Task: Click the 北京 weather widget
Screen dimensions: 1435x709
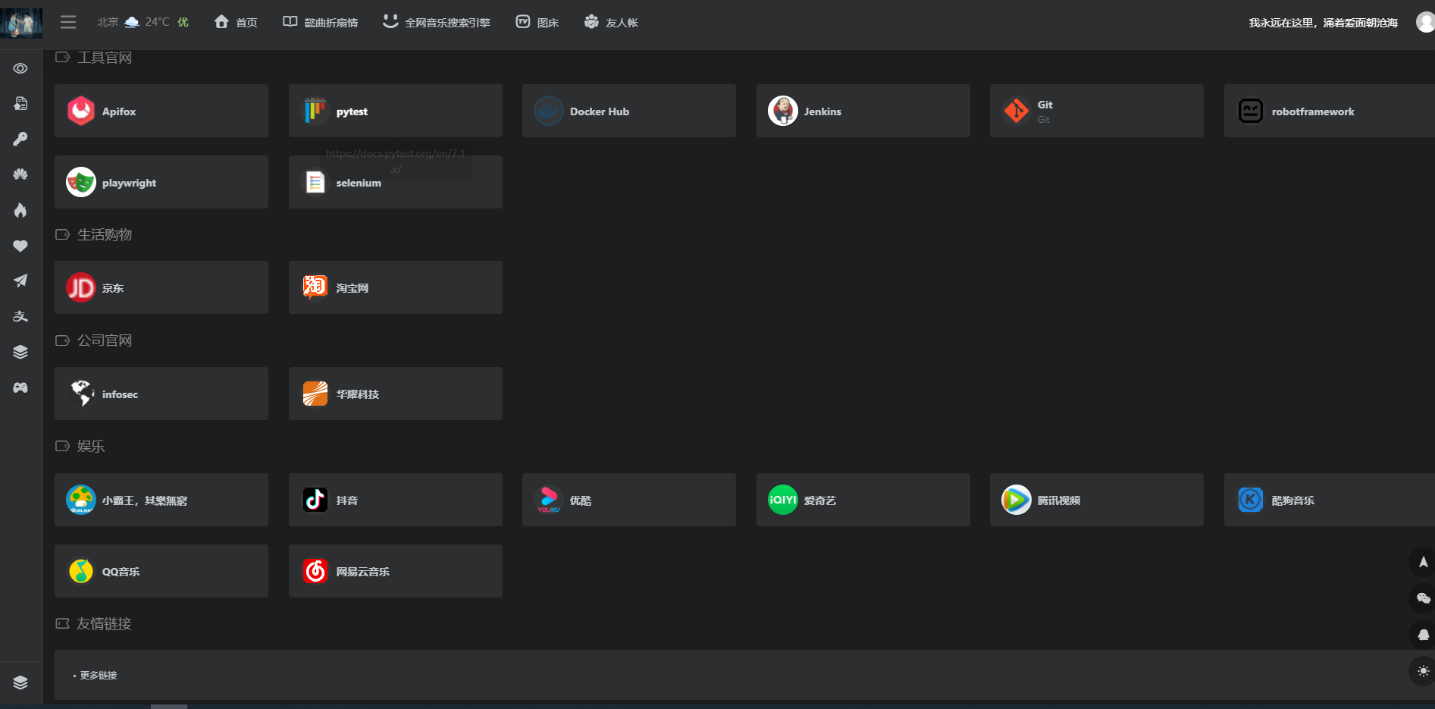Action: (143, 22)
